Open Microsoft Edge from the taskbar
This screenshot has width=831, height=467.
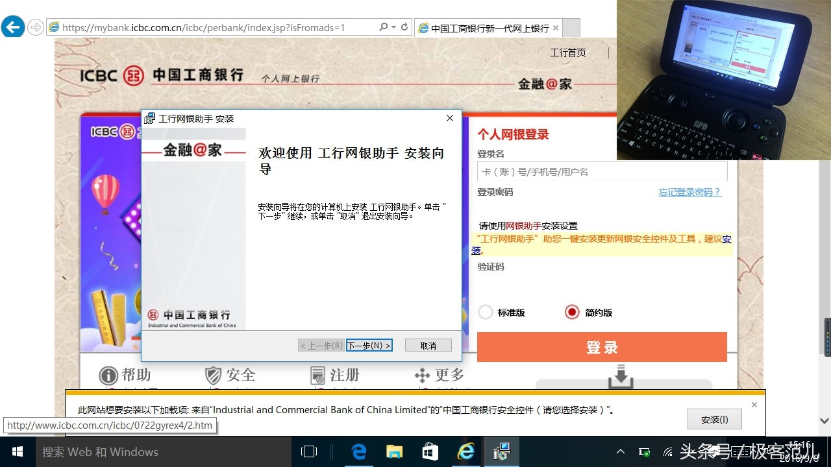[359, 452]
